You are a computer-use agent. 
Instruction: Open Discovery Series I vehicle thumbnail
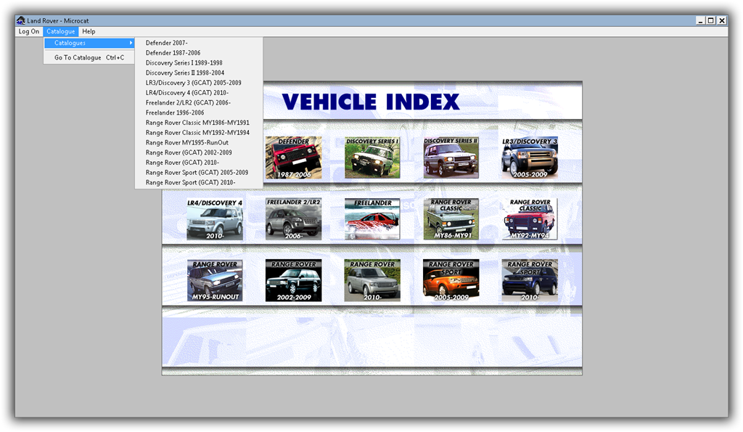pyautogui.click(x=372, y=158)
